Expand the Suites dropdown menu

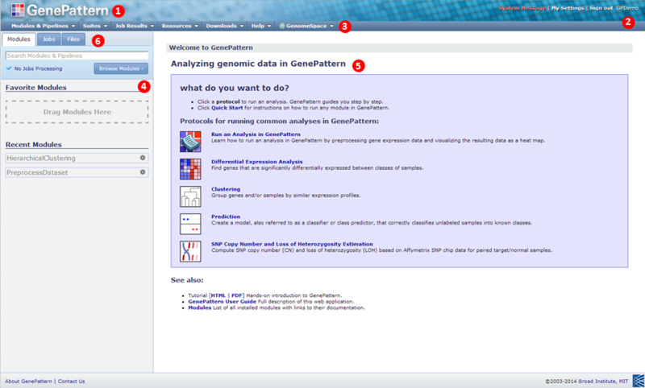click(95, 26)
